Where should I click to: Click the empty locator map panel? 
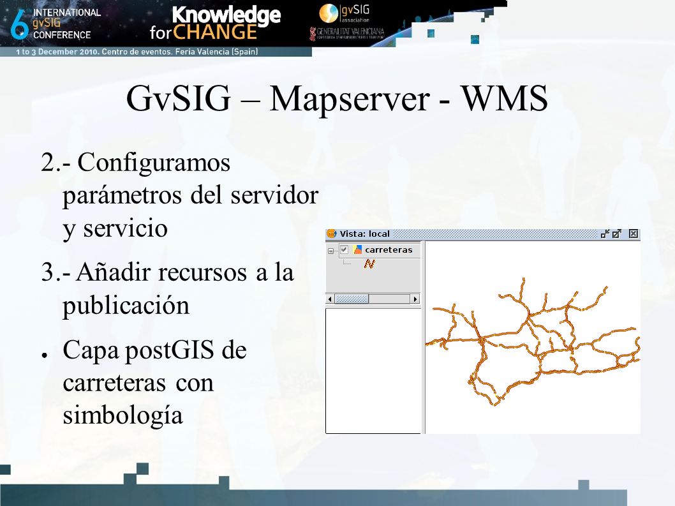373,371
